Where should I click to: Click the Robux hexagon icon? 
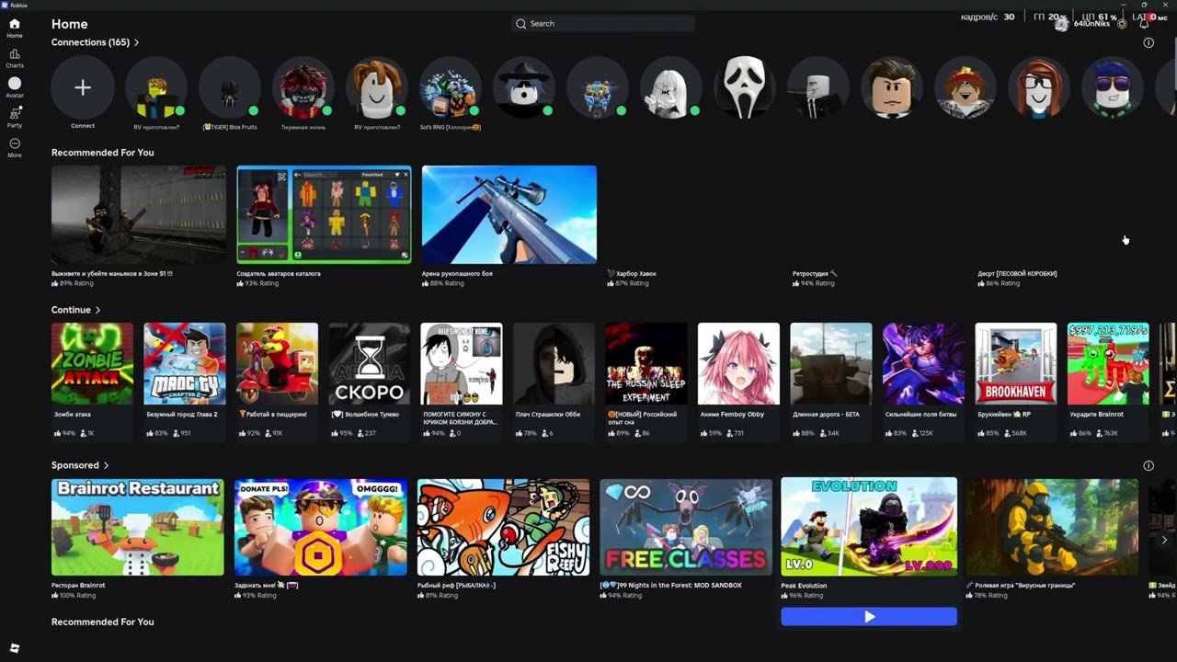(1122, 24)
